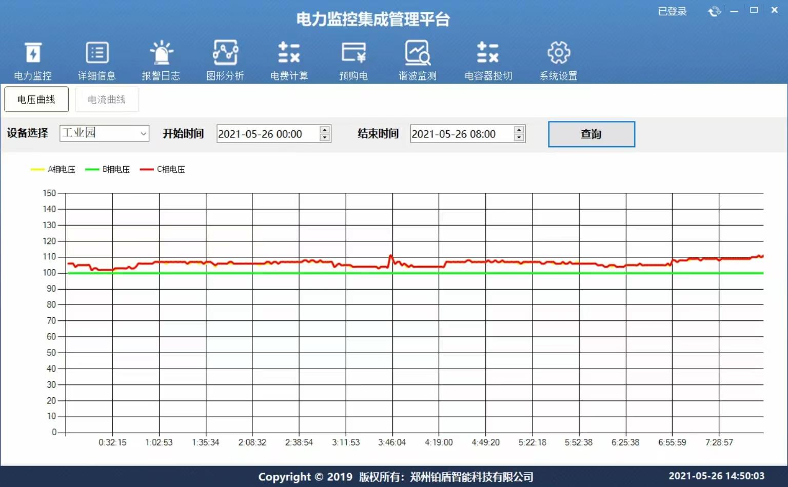788x487 pixels.
Task: Click the 预购电 prepaid electricity icon
Action: 353,53
